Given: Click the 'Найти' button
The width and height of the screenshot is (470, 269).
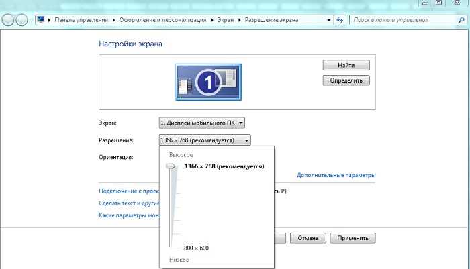Looking at the screenshot, I should (x=346, y=65).
